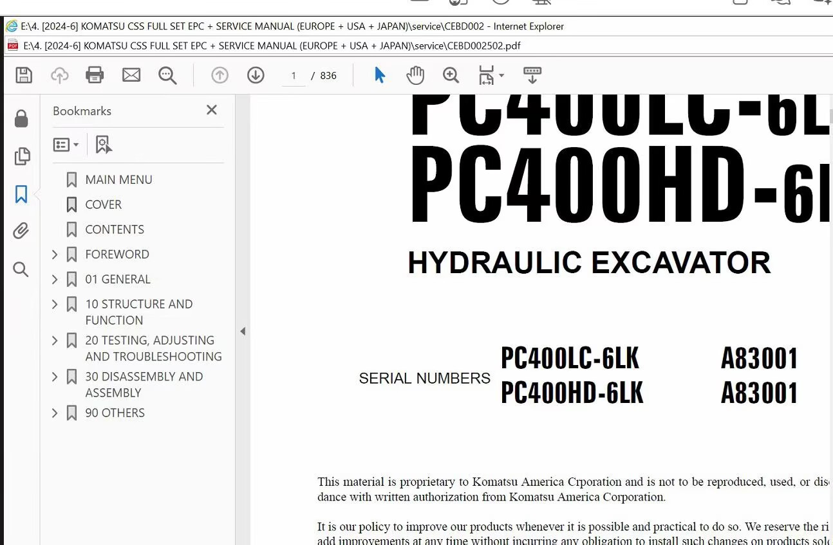Go to previous page arrow

click(220, 75)
